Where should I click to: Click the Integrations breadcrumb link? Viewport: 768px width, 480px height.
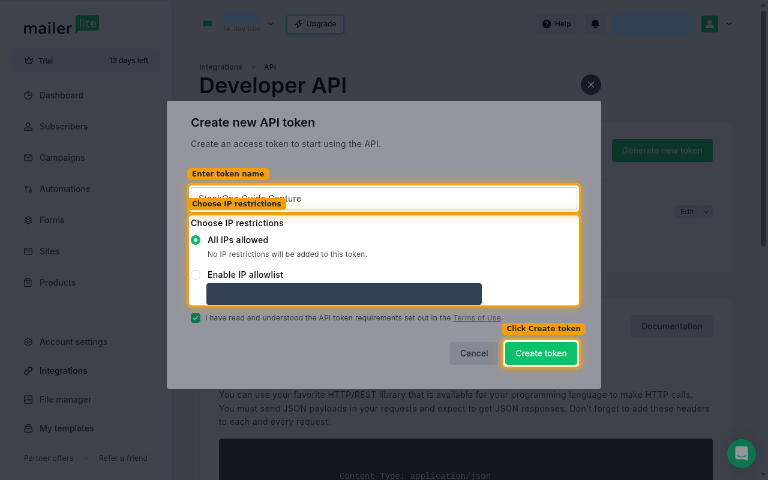coord(221,67)
